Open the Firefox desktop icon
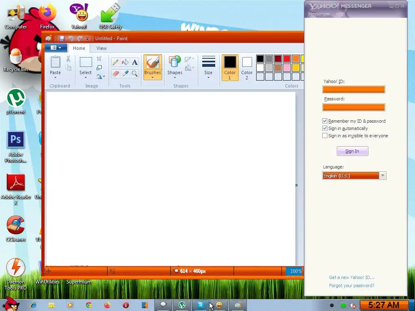 (47, 16)
